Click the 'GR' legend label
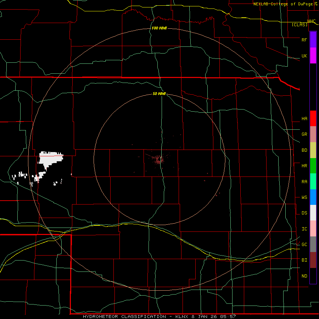Image resolution: width=319 pixels, height=319 pixels. 304,134
